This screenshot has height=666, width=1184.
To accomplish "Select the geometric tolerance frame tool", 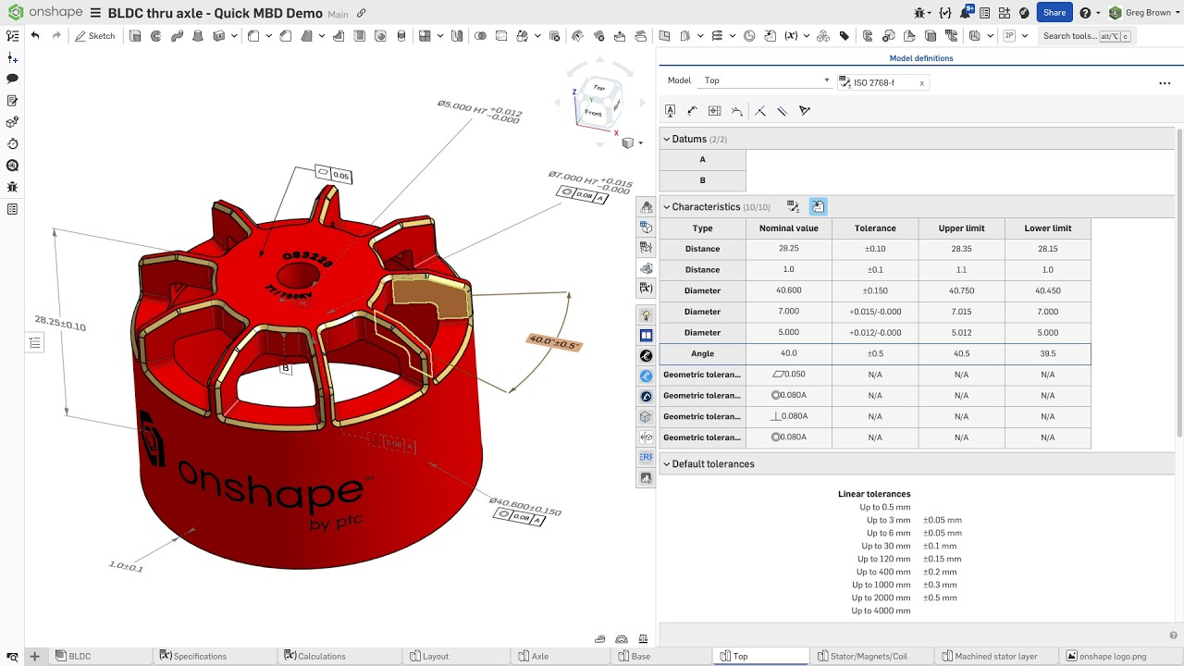I will 715,111.
